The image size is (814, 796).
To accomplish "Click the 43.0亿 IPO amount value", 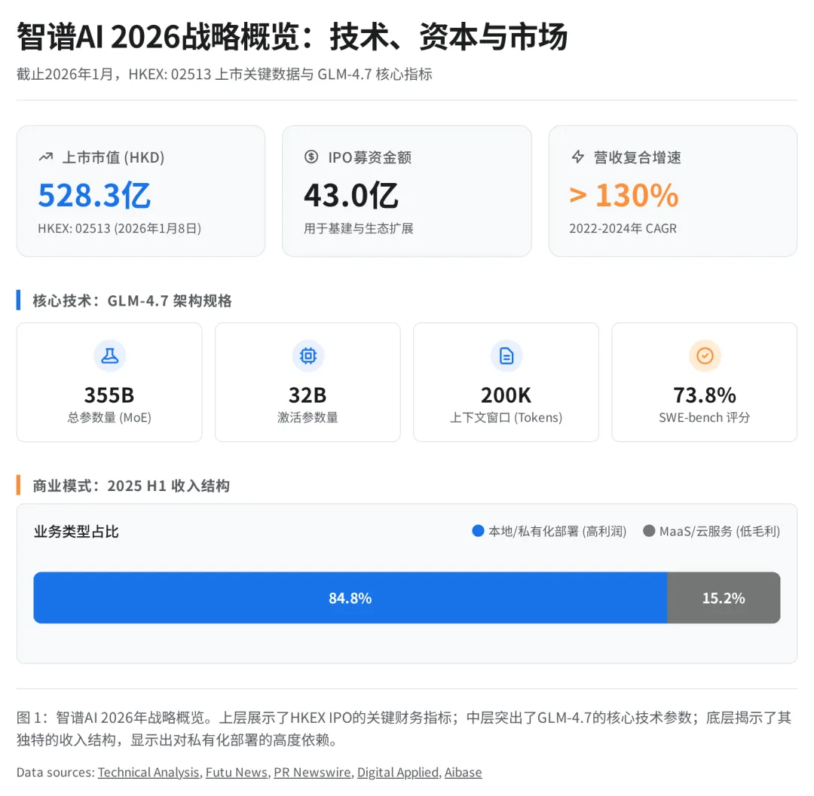I will click(x=351, y=196).
